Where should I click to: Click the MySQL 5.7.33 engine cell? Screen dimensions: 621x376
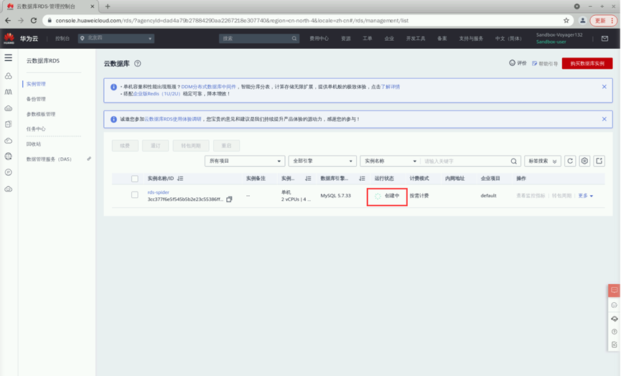335,195
